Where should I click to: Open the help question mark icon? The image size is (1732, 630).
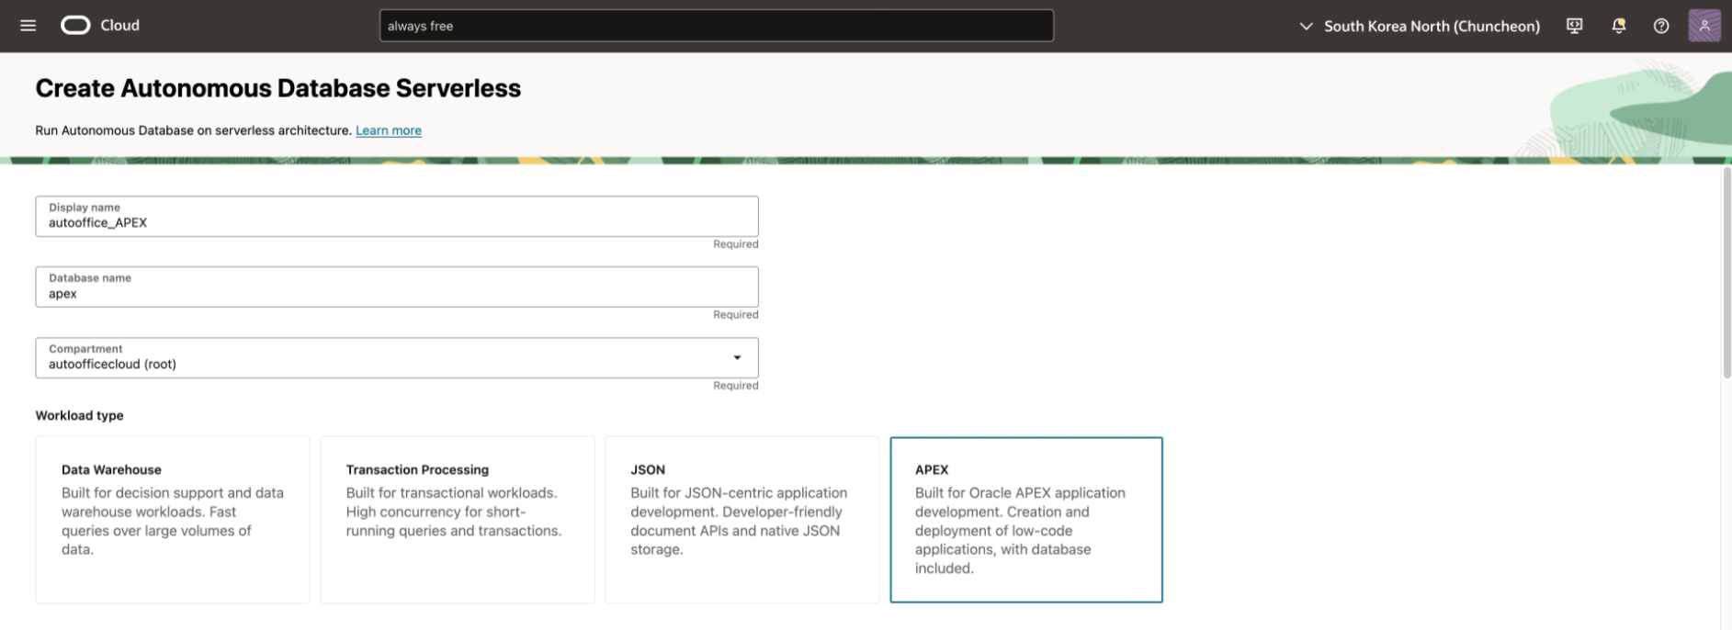1661,26
